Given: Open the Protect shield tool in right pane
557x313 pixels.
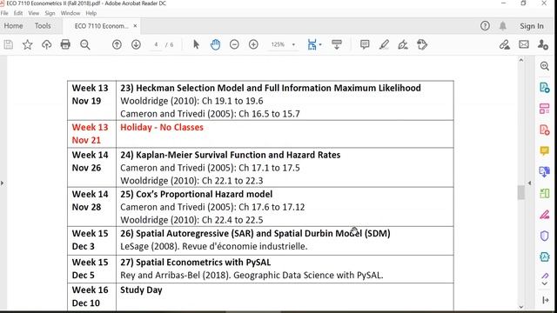Looking at the screenshot, I should tap(544, 236).
